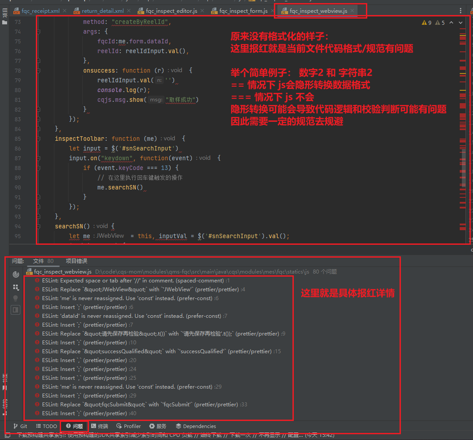Select fqcSubmit replace error line 33
This screenshot has width=473, height=440.
(x=141, y=405)
